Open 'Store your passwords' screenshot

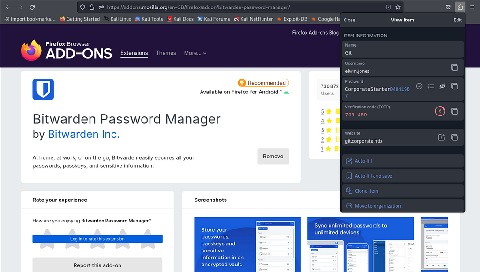(x=247, y=244)
